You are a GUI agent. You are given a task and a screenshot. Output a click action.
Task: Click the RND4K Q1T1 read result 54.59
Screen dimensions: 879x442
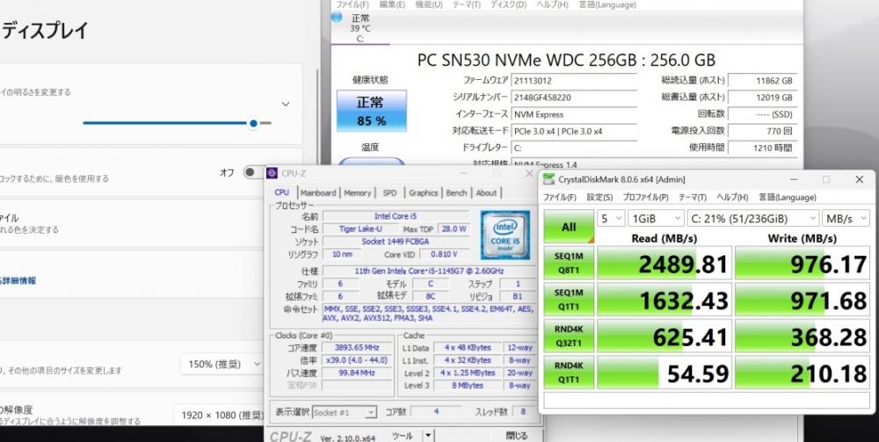[x=665, y=372]
